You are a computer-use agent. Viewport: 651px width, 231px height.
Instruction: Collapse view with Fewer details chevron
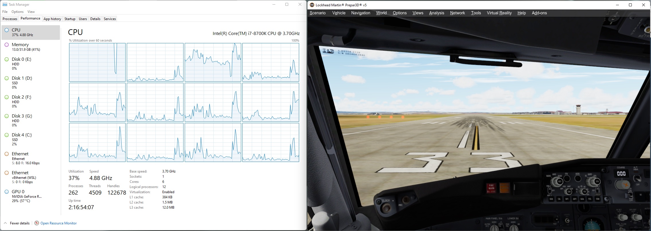coord(5,223)
